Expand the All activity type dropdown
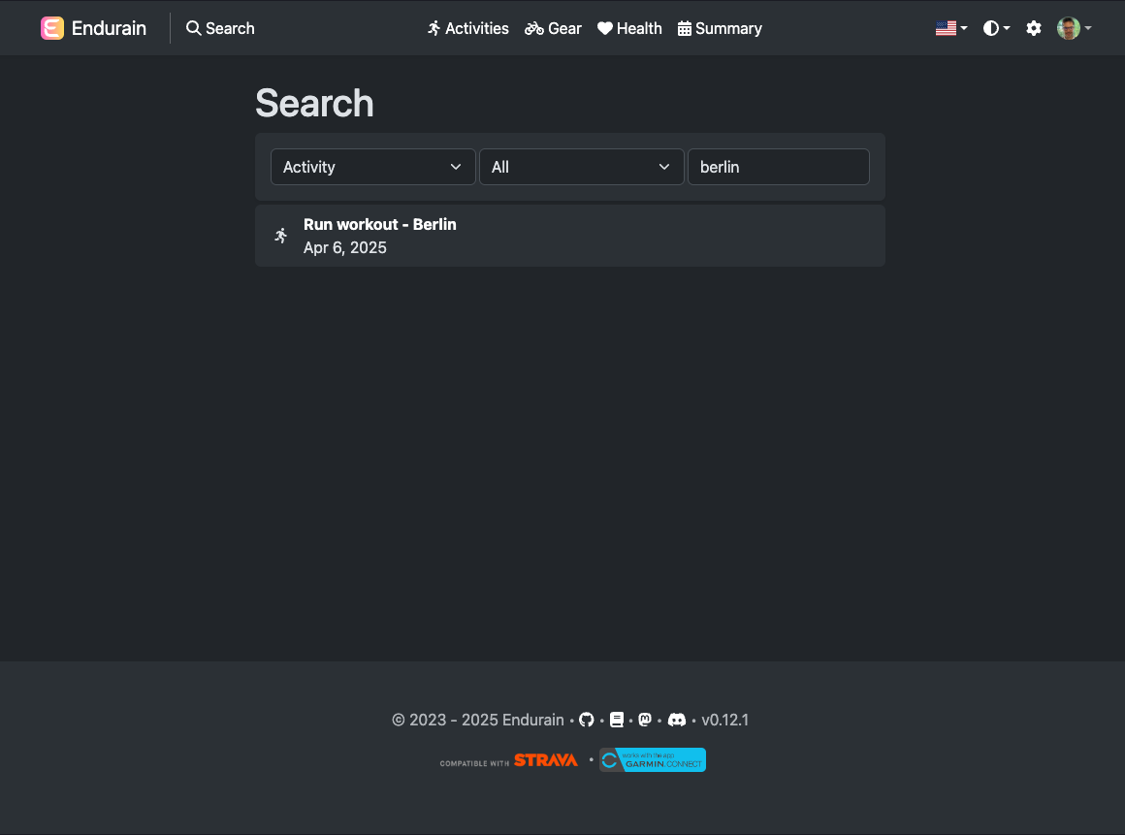Image resolution: width=1125 pixels, height=835 pixels. click(581, 167)
